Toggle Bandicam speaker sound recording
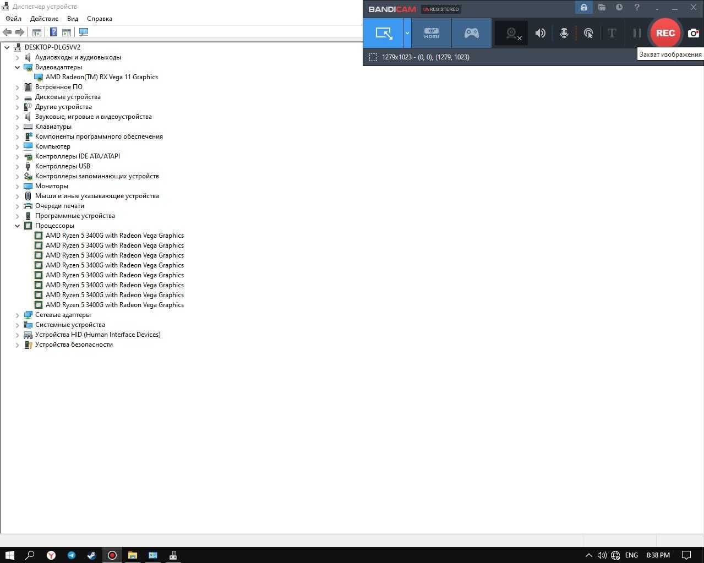This screenshot has width=704, height=563. 541,33
